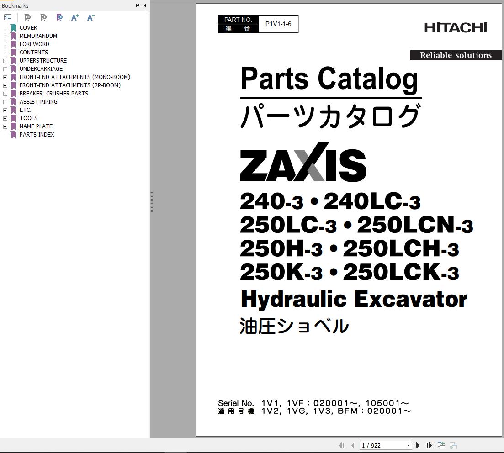The width and height of the screenshot is (504, 453).
Task: Go to the first page
Action: pyautogui.click(x=341, y=445)
